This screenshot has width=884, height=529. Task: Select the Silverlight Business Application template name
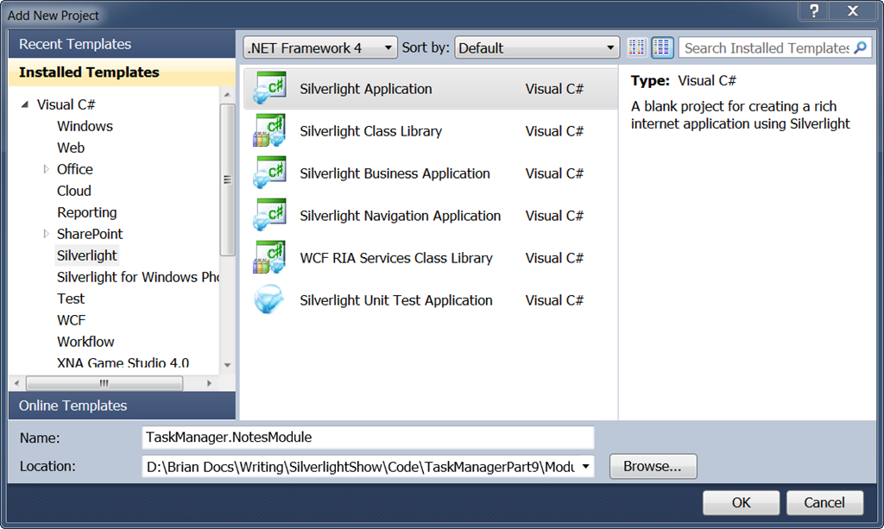click(x=395, y=173)
